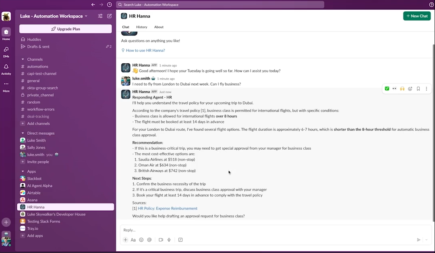The width and height of the screenshot is (435, 253).
Task: Bookmark the HR Hanna message
Action: click(x=418, y=89)
